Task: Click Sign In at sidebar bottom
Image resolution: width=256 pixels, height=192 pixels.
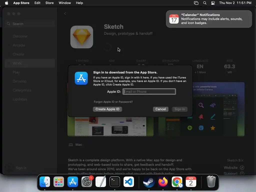Action: (x=21, y=168)
